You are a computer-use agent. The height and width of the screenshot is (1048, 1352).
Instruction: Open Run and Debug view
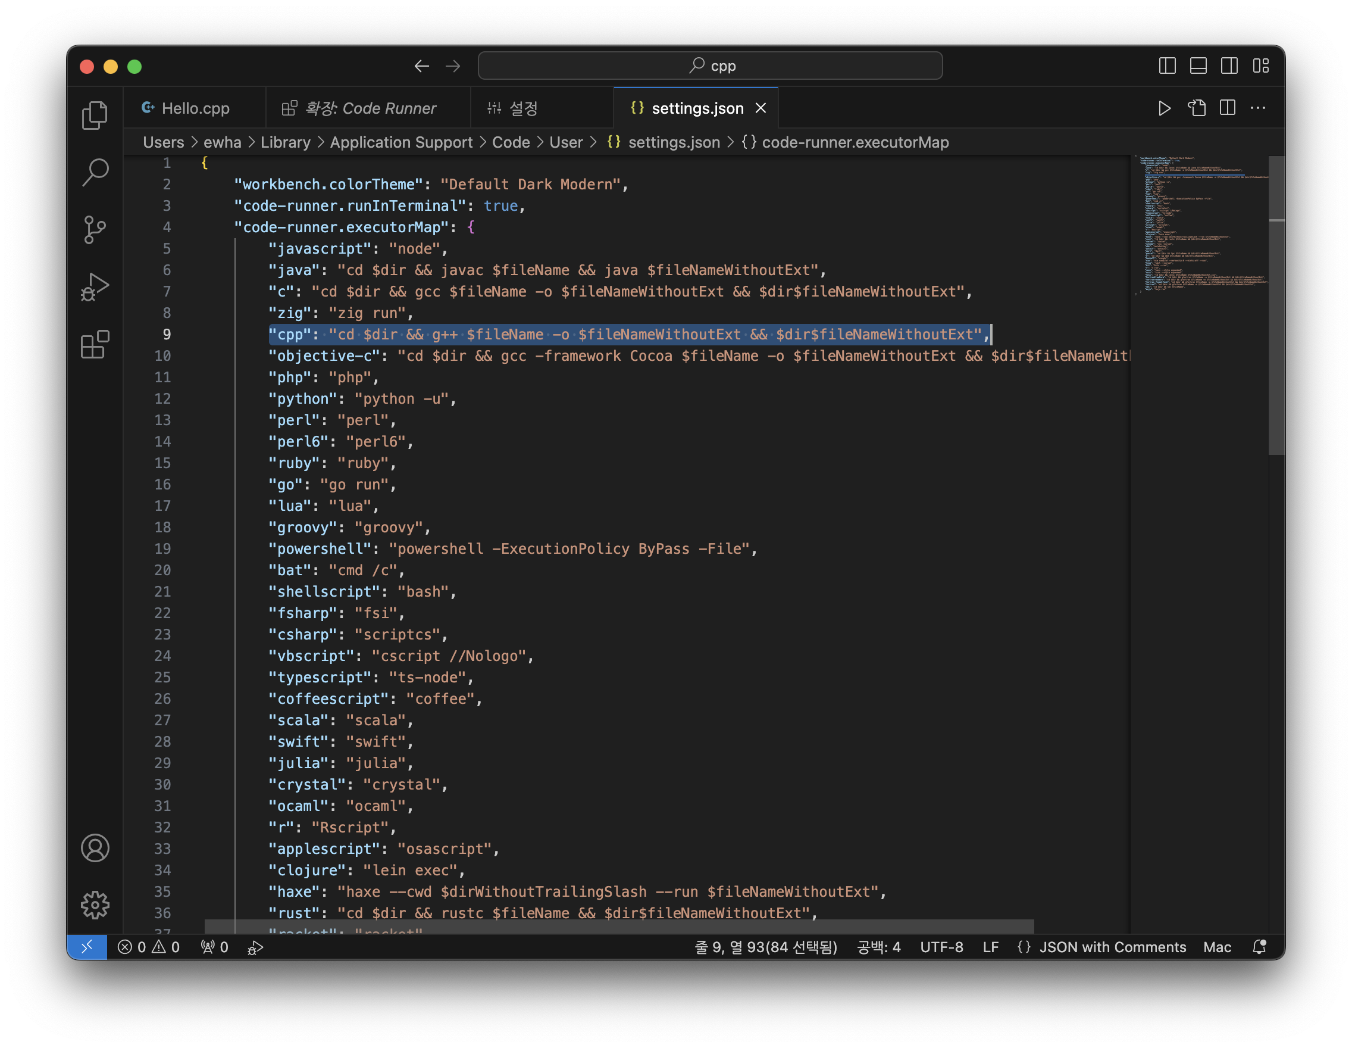pos(95,288)
